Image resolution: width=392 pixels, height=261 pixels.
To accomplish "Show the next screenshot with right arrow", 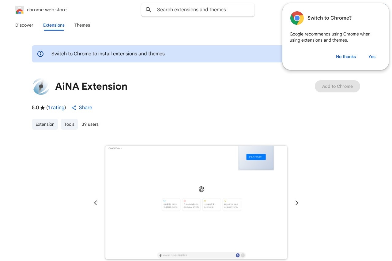I will coord(296,203).
